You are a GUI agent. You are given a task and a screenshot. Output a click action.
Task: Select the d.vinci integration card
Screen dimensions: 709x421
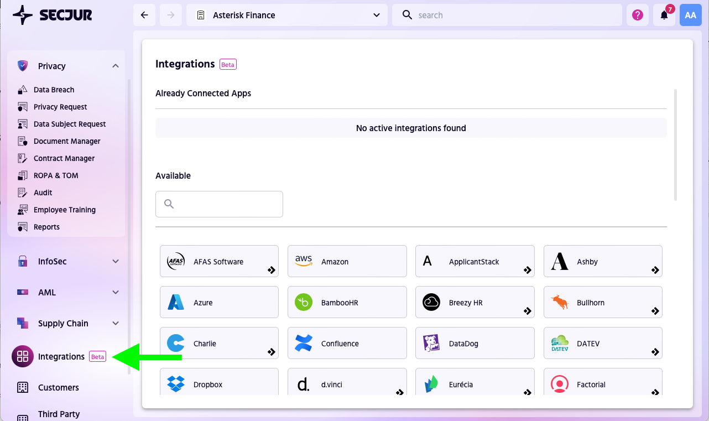tap(347, 382)
